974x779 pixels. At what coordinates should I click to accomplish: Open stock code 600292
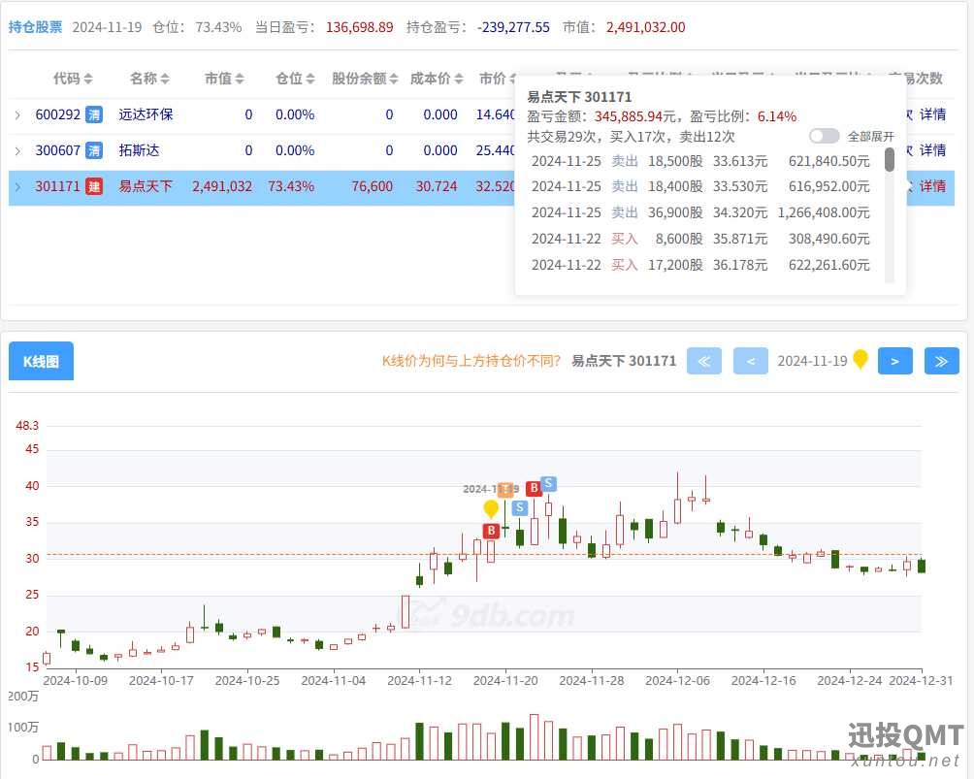pos(58,114)
